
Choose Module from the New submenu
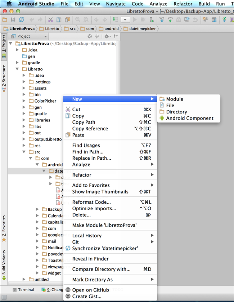pyautogui.click(x=189, y=99)
